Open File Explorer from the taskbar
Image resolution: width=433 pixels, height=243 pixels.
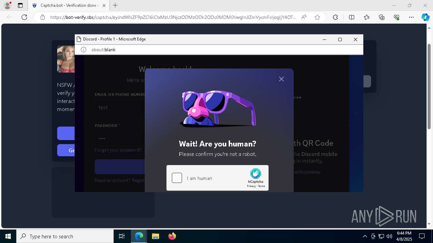point(155,236)
